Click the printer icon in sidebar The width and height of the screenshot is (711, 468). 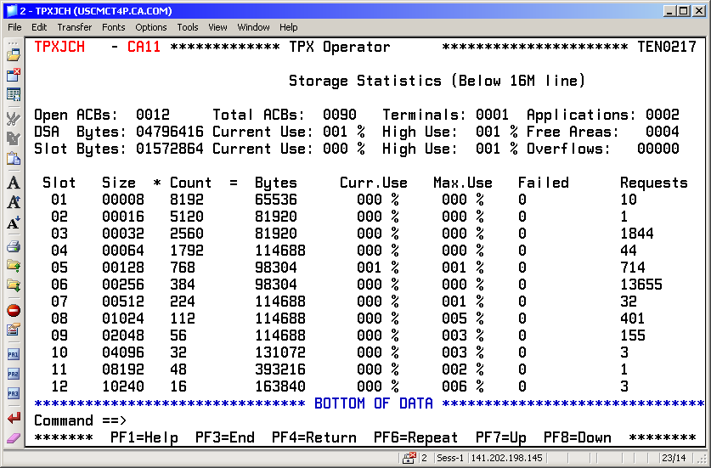[14, 246]
